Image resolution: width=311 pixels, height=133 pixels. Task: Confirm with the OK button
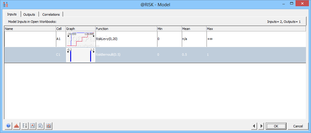(276, 126)
